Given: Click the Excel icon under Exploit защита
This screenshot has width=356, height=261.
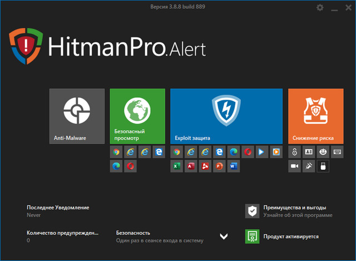Looking at the screenshot, I should point(177,166).
